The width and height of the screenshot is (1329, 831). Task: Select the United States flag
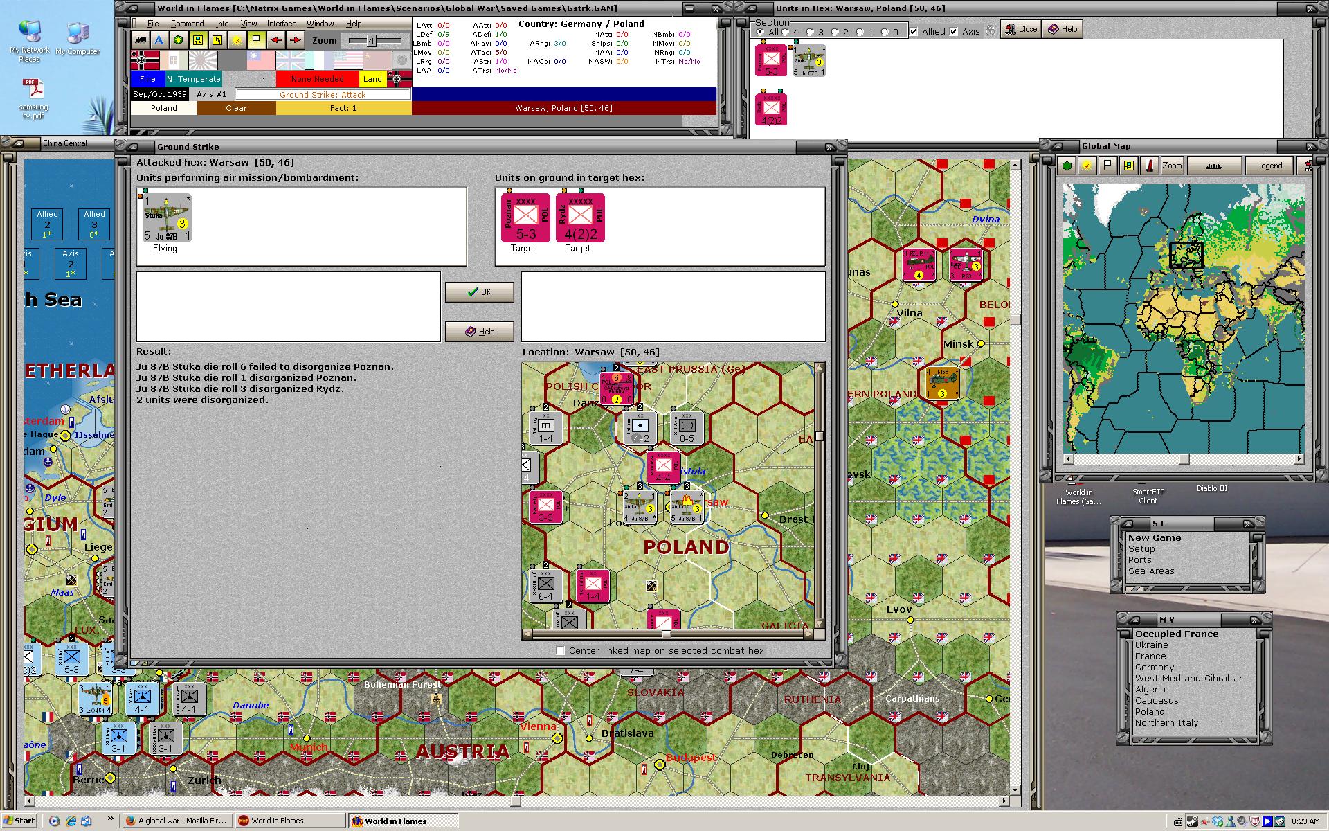pos(348,60)
